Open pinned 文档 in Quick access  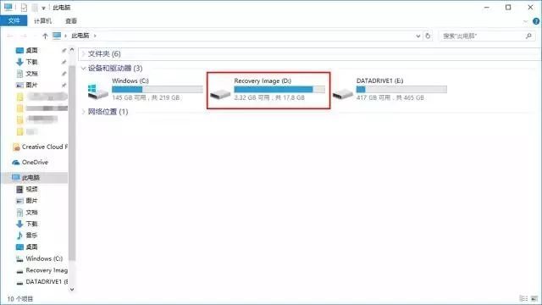pos(32,74)
